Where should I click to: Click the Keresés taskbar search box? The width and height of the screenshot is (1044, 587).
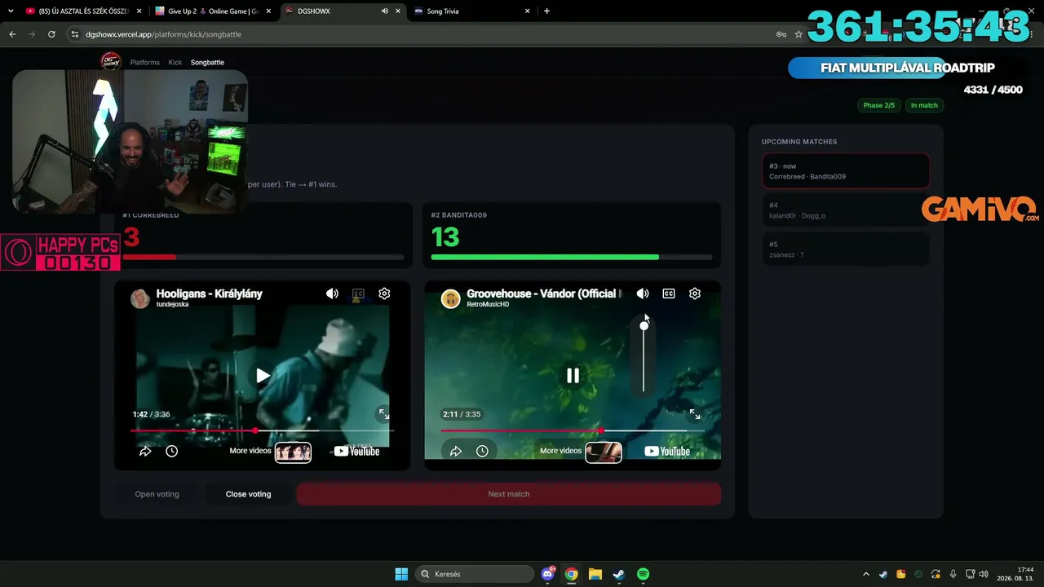(473, 574)
